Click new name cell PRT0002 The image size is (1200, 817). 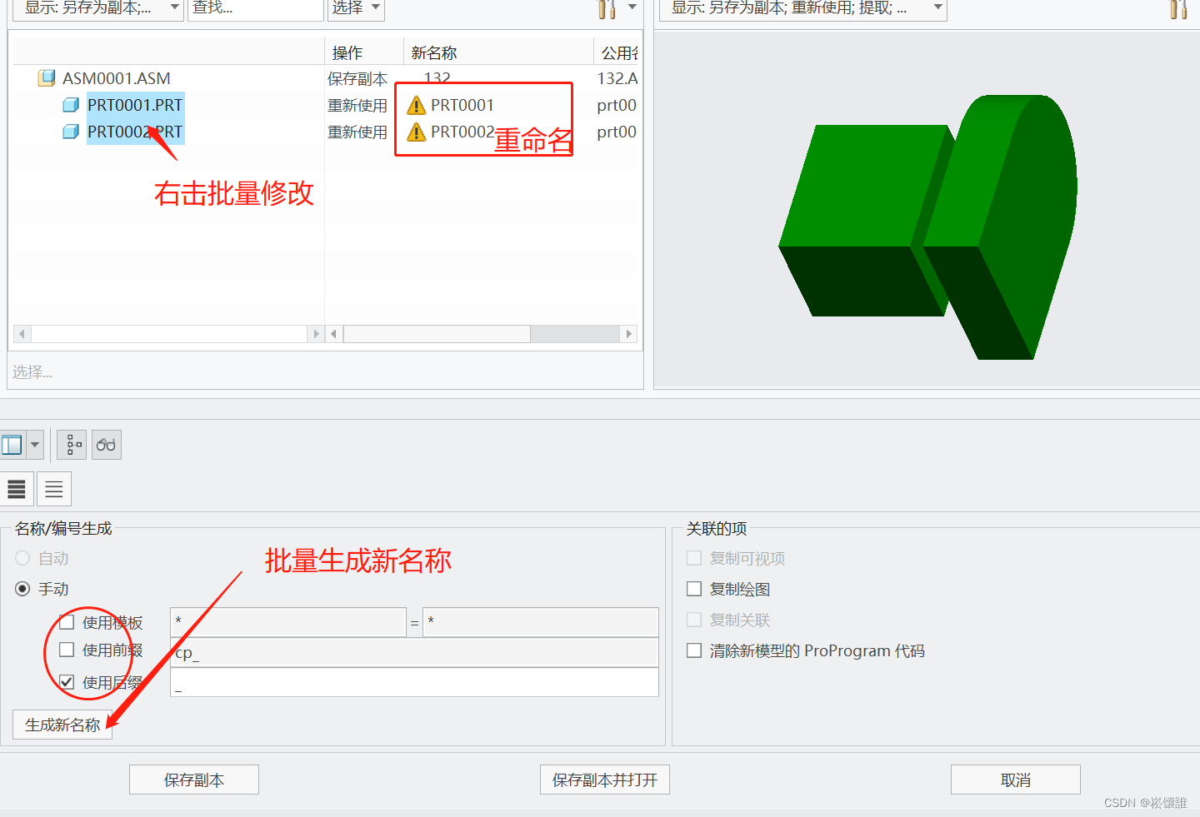coord(462,132)
